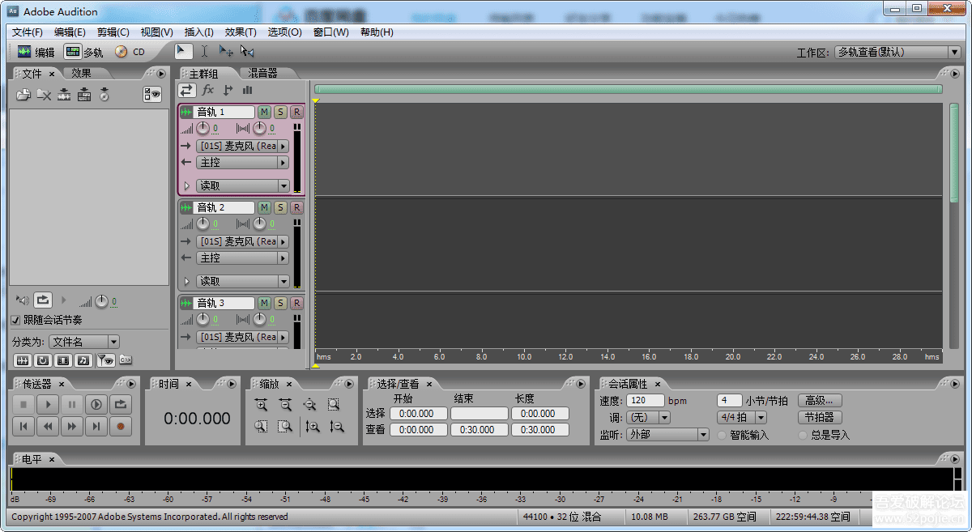Click the import file icon in Files panel
The height and width of the screenshot is (532, 972).
point(23,95)
